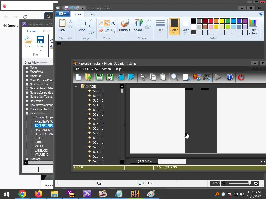266x199 pixels.
Task: Select the TITLE item in Class View
Action: click(x=39, y=138)
